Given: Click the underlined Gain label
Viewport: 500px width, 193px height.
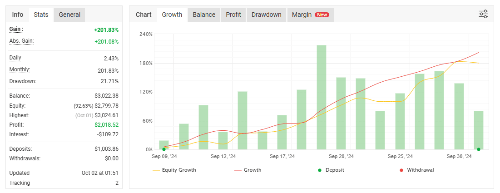Looking at the screenshot, I should pyautogui.click(x=16, y=30).
